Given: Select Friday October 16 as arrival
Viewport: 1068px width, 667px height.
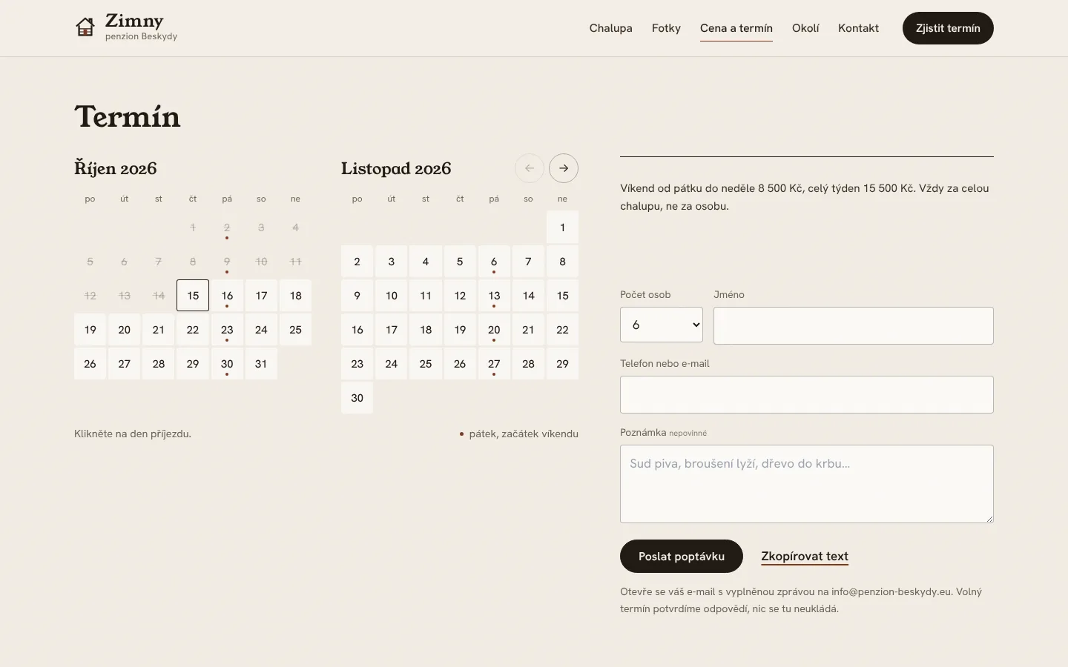Looking at the screenshot, I should coord(227,296).
